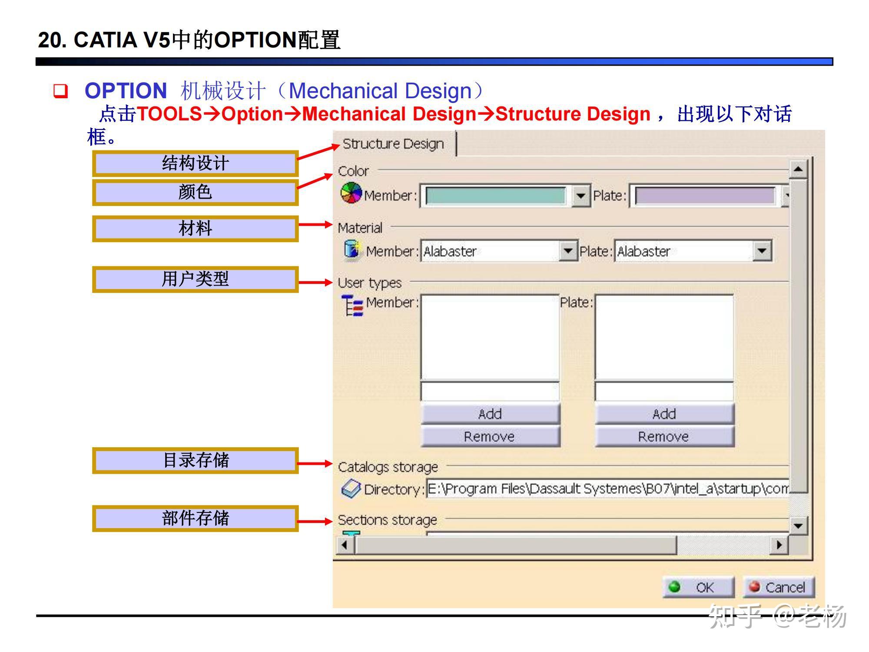
Task: Click the Catalogs storage heading text
Action: 388,467
